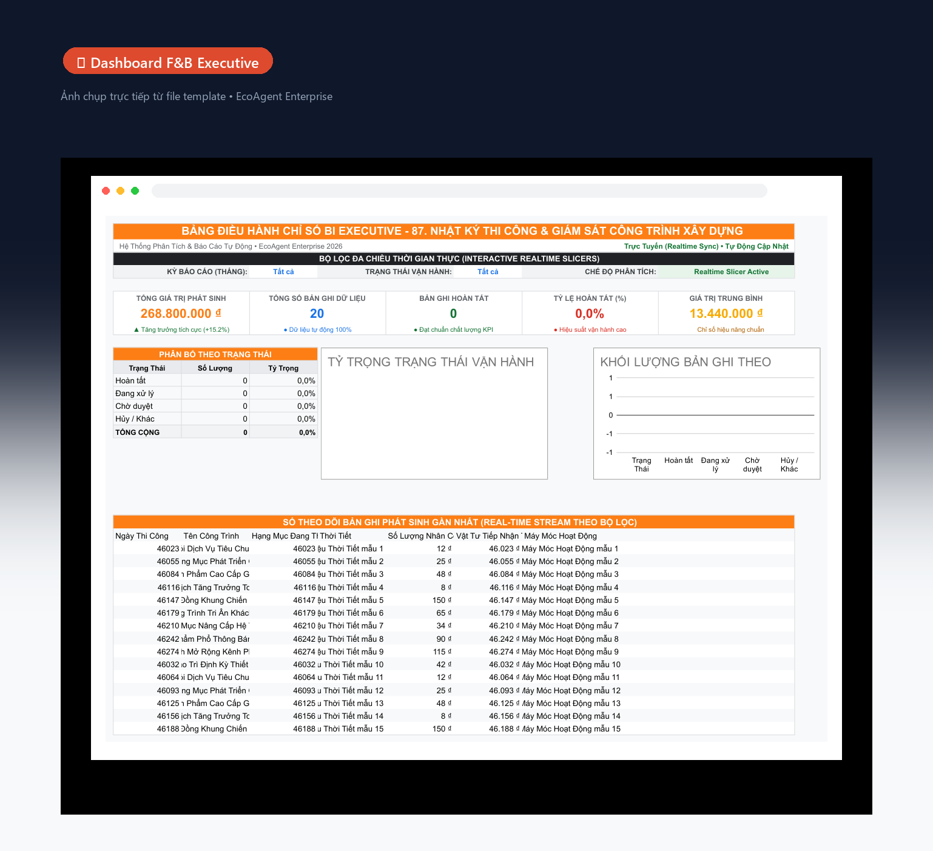Click 'Dữ liệu tự động 100%' note
The width and height of the screenshot is (933, 851).
317,330
